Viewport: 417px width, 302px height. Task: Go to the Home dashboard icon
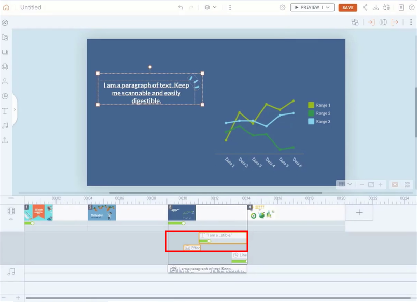click(x=6, y=7)
